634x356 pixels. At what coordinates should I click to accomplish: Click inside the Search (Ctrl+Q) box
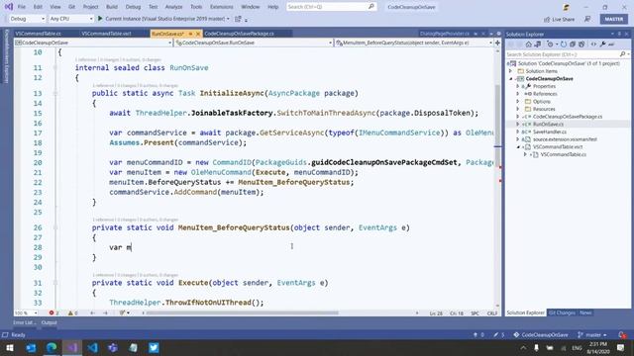[x=331, y=7]
